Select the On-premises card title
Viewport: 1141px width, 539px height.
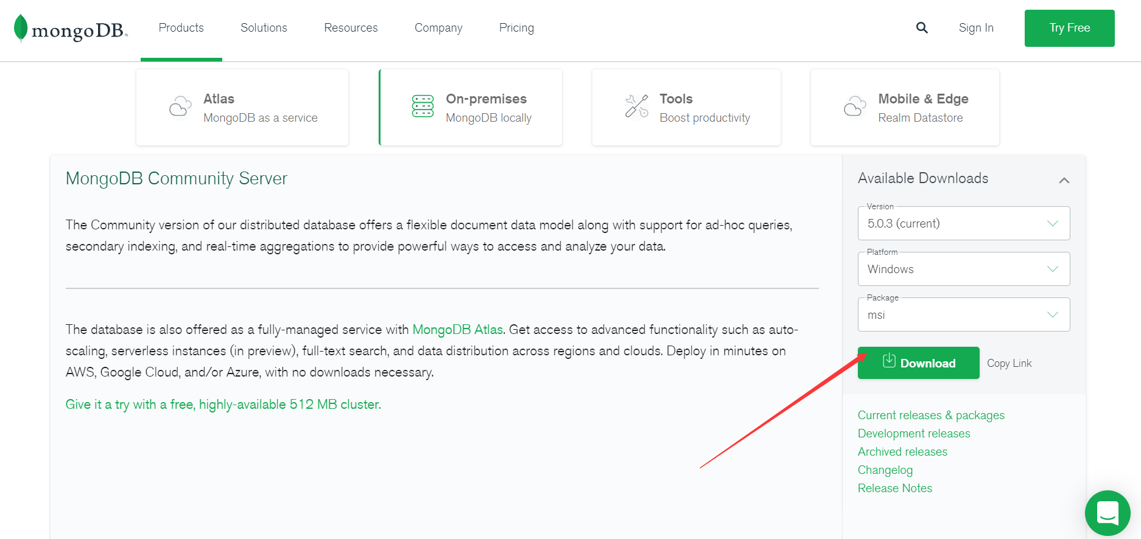pos(486,99)
